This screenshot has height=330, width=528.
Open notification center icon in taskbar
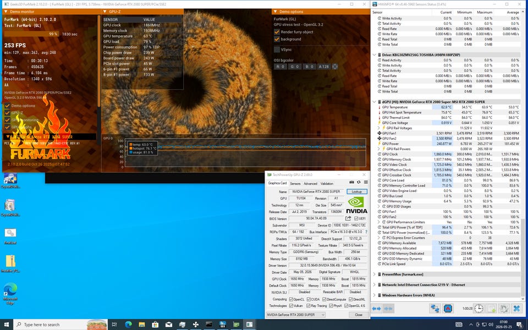coord(520,324)
